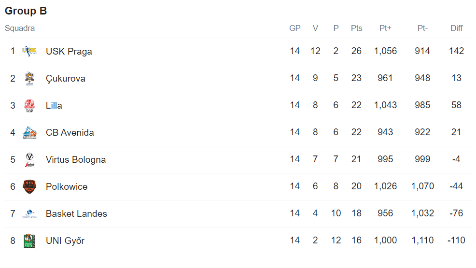
Task: Go to the Virtus Bologna team page
Action: 76,160
